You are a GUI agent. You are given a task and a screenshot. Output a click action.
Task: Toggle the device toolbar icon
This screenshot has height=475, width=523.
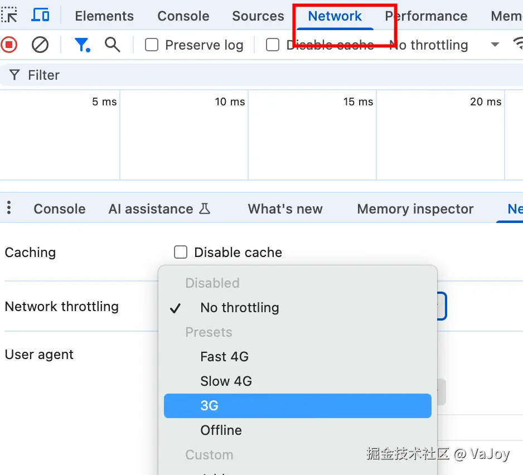click(40, 15)
